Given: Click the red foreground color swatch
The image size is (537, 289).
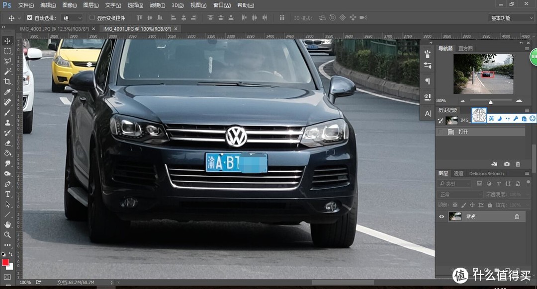Looking at the screenshot, I should tap(5, 262).
